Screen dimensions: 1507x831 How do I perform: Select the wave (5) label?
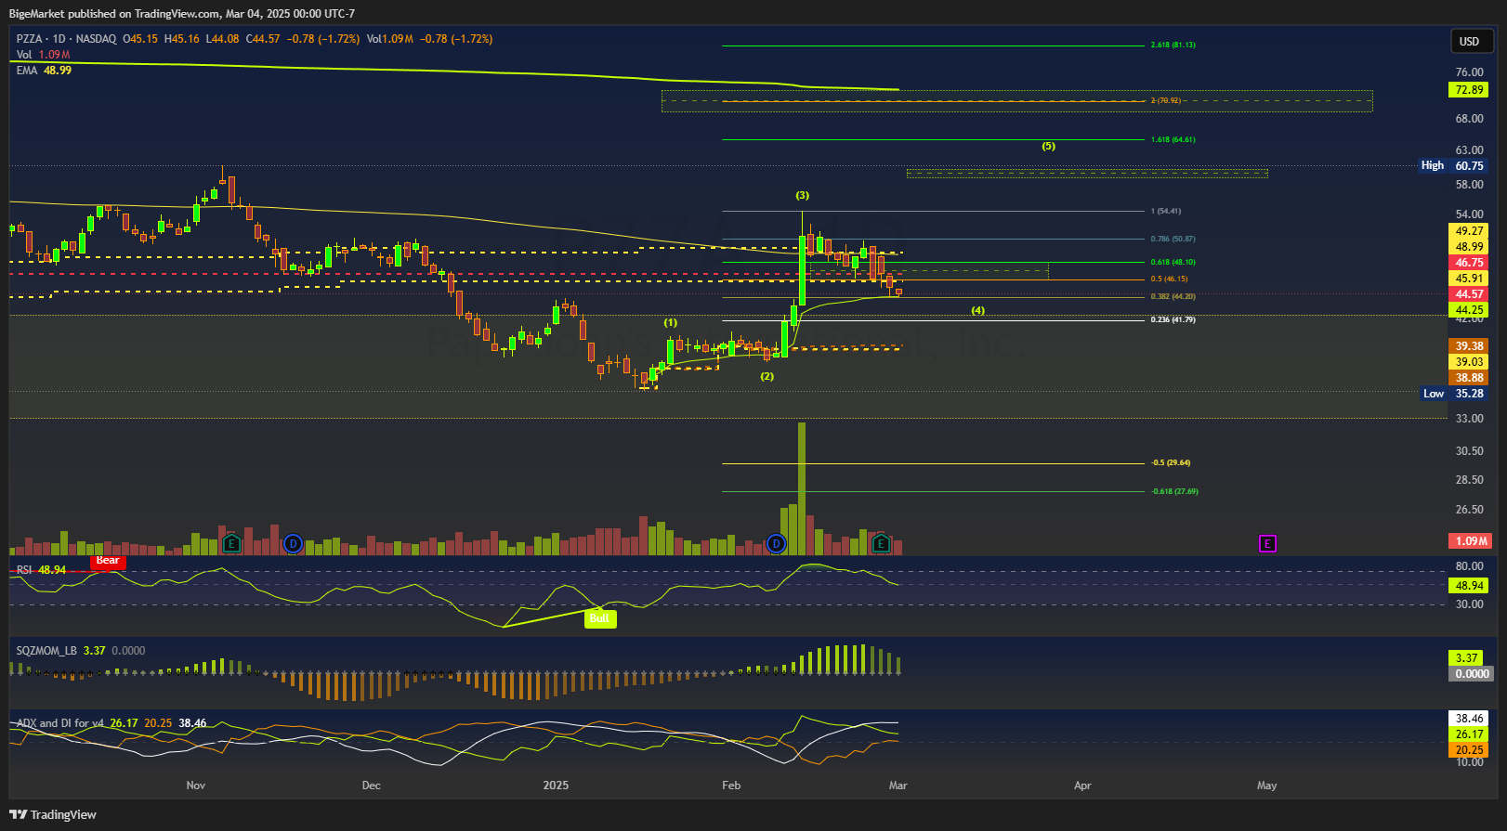pyautogui.click(x=1048, y=146)
